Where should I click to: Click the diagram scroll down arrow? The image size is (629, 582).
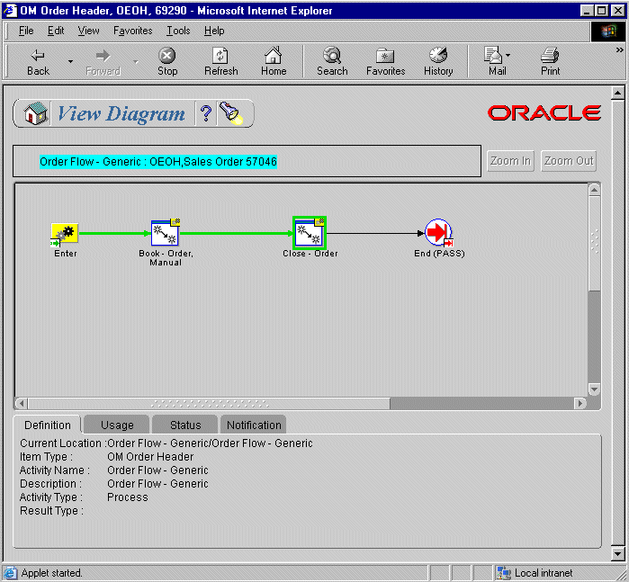[594, 389]
